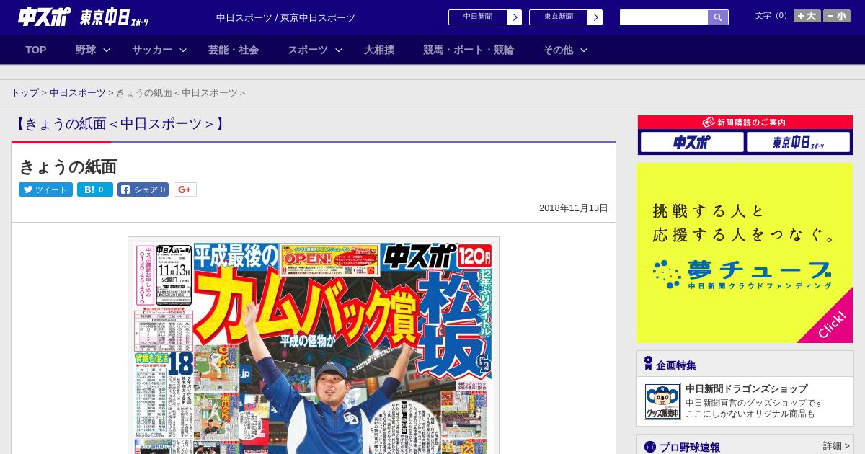Image resolution: width=865 pixels, height=454 pixels.
Task: Click the Dragons shop mascot thumbnail
Action: pos(662,401)
